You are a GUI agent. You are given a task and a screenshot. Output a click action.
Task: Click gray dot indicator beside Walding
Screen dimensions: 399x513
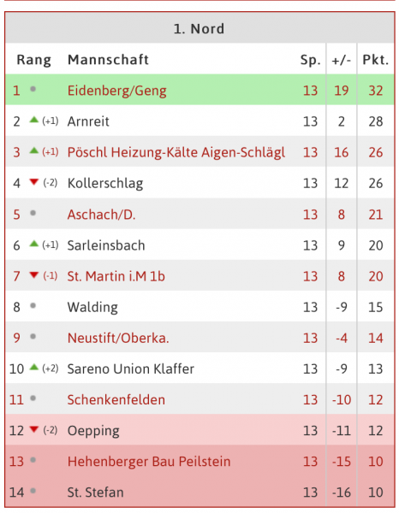[33, 305]
